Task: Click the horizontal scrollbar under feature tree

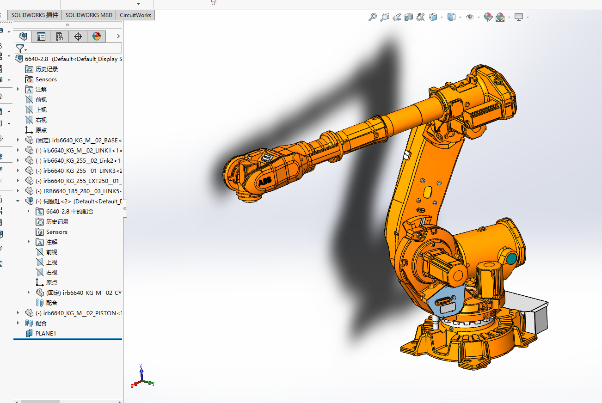Action: 40,401
